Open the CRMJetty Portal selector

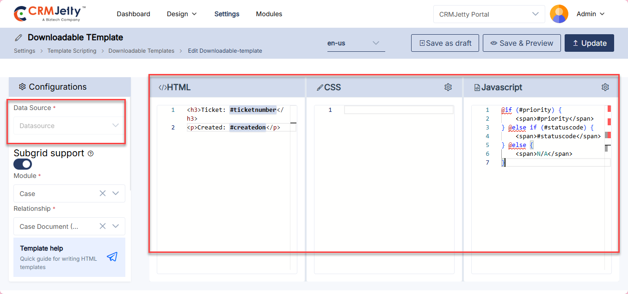pyautogui.click(x=489, y=14)
